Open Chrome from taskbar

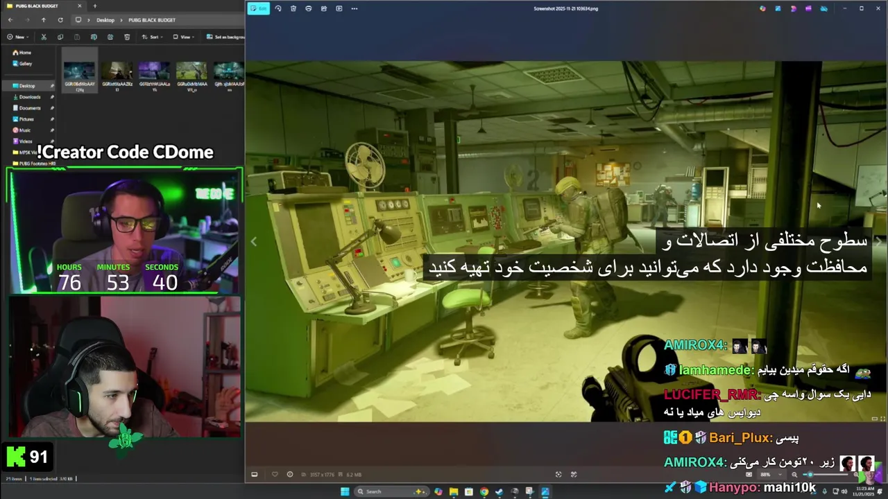tap(484, 491)
